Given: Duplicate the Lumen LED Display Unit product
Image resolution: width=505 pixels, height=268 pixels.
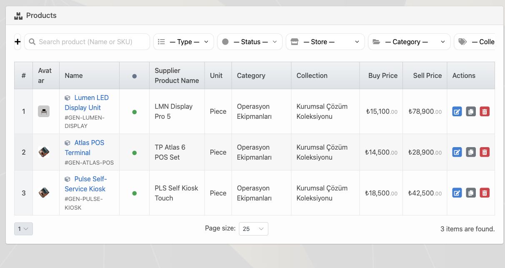Looking at the screenshot, I should [471, 111].
